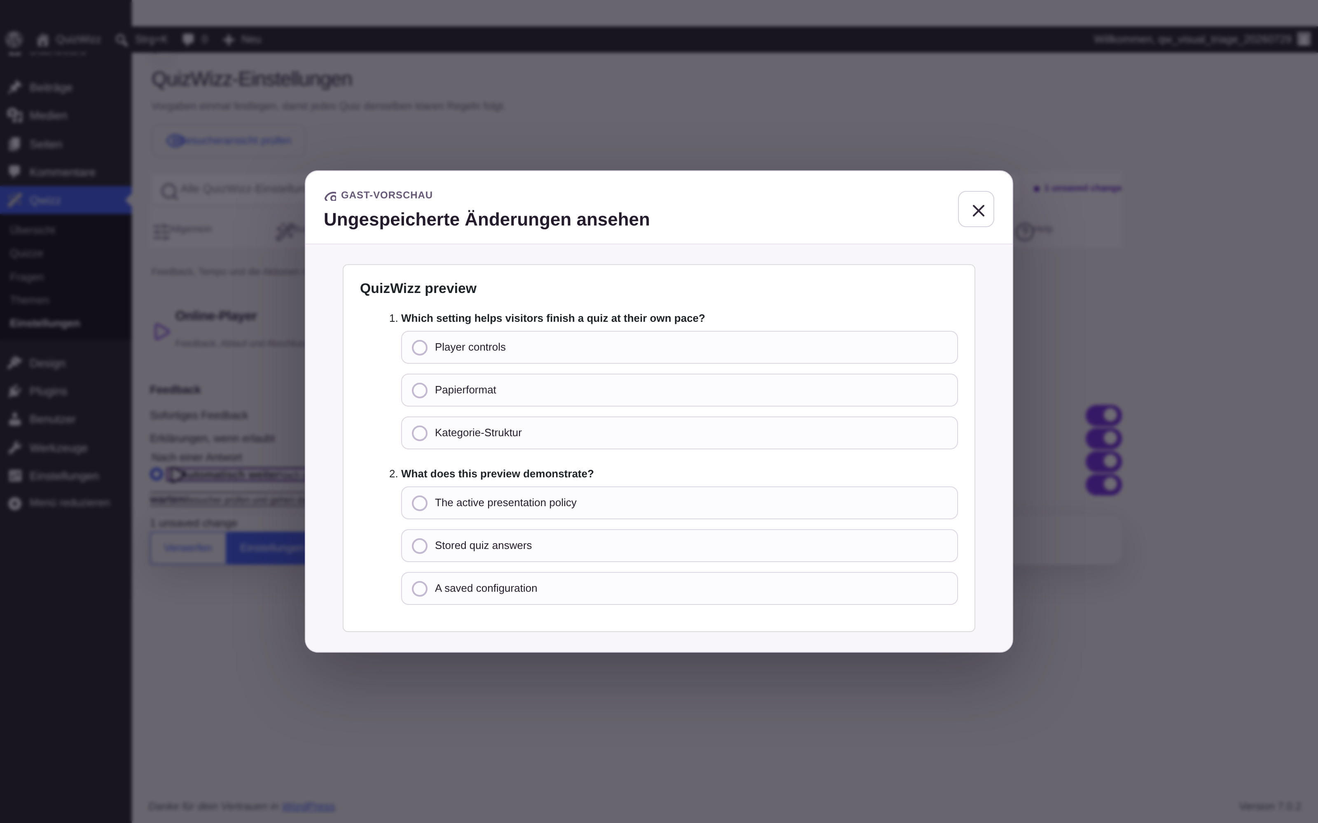
Task: Open Kommentare in the admin sidebar
Action: pyautogui.click(x=65, y=172)
